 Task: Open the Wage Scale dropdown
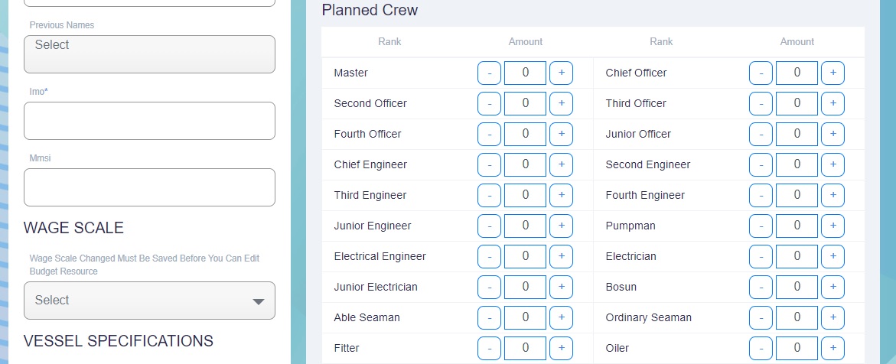[x=149, y=301]
